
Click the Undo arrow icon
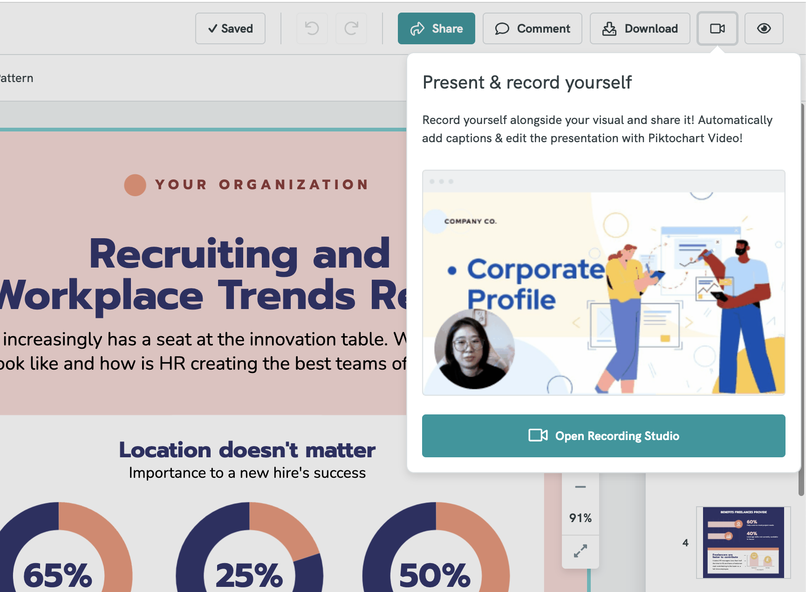point(312,28)
